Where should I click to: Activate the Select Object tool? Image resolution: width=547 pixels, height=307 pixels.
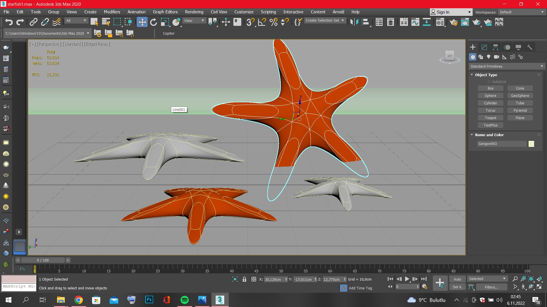pos(94,22)
